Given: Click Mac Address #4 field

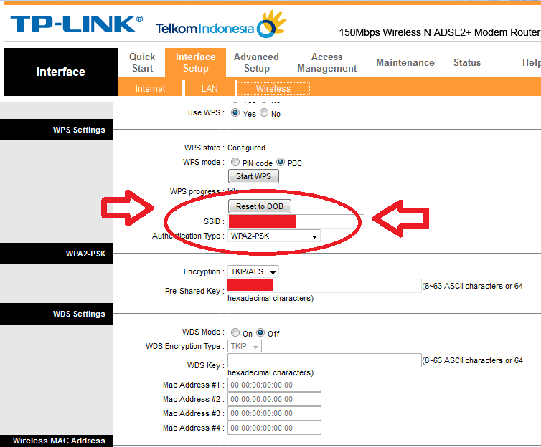Looking at the screenshot, I should 274,428.
